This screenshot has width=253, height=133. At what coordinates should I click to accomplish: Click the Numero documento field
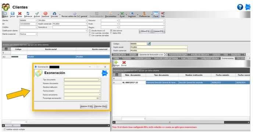[82, 83]
